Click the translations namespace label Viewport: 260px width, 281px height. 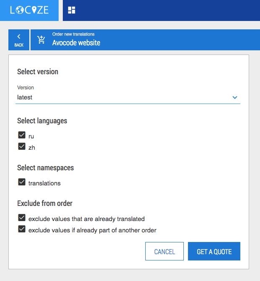click(44, 183)
